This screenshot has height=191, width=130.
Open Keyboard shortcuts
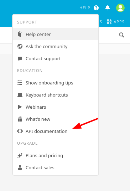point(56,95)
